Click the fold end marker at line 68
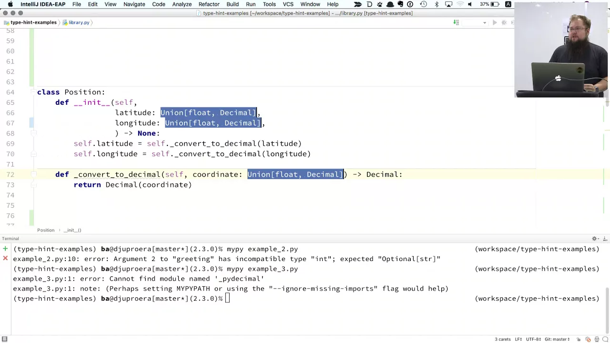Image resolution: width=610 pixels, height=343 pixels. pyautogui.click(x=33, y=133)
